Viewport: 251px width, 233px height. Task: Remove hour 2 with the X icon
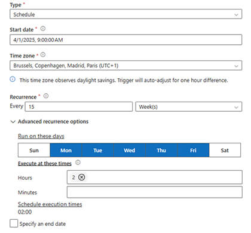tap(81, 177)
